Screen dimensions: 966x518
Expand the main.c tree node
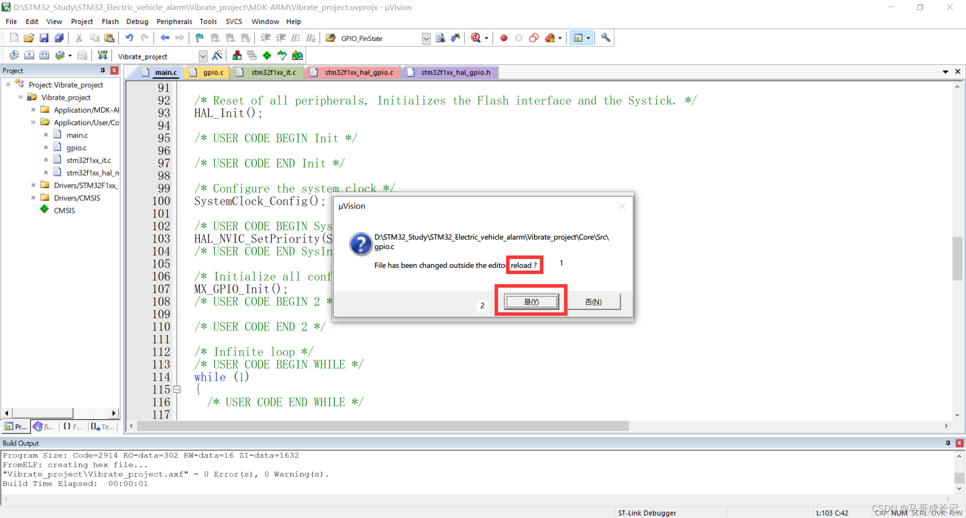[46, 135]
